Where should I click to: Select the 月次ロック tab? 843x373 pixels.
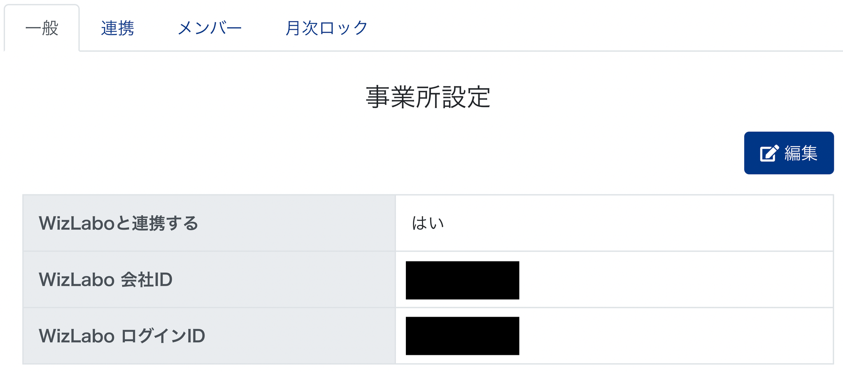[326, 28]
